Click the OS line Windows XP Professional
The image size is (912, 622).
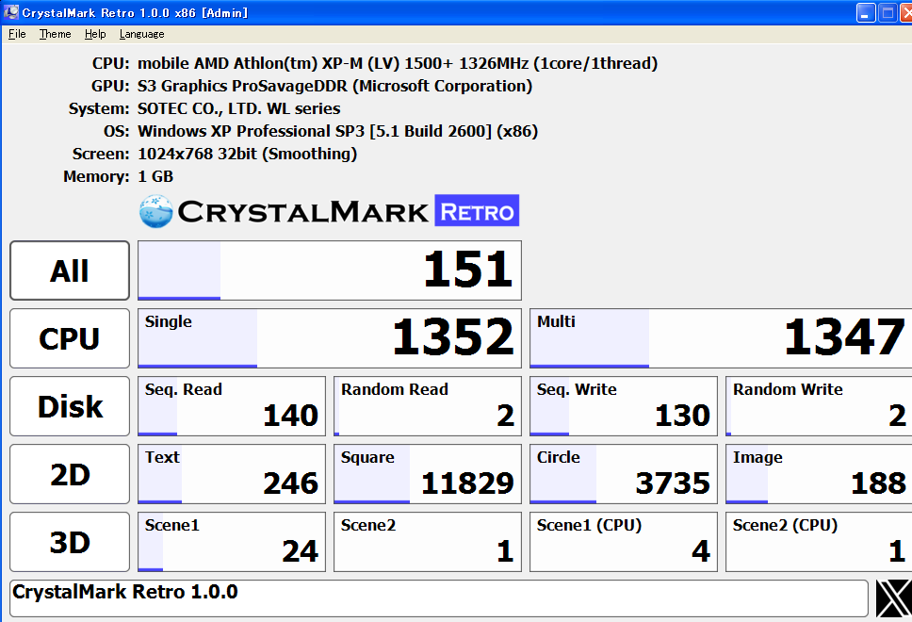click(x=337, y=131)
